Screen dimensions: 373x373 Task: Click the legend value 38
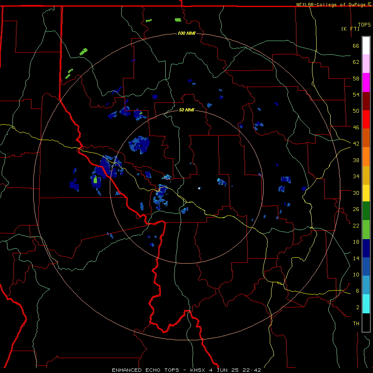tap(356, 160)
